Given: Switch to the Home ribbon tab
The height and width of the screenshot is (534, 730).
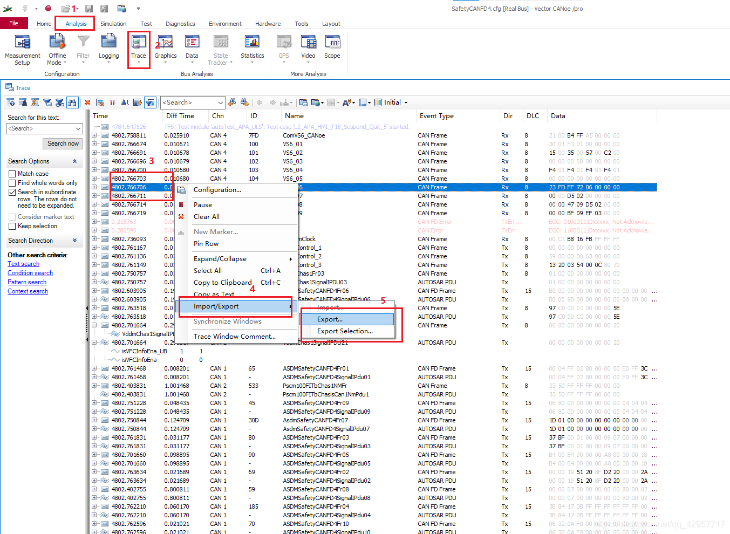Looking at the screenshot, I should click(x=44, y=24).
